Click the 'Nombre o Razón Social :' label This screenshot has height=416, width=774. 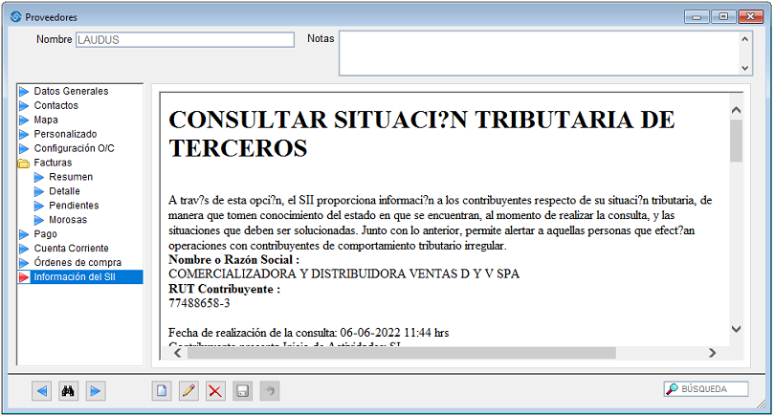[233, 259]
